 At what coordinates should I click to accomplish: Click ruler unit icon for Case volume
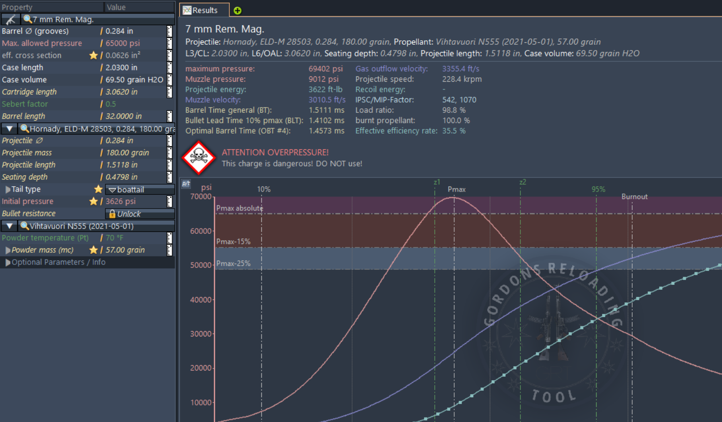click(x=170, y=80)
